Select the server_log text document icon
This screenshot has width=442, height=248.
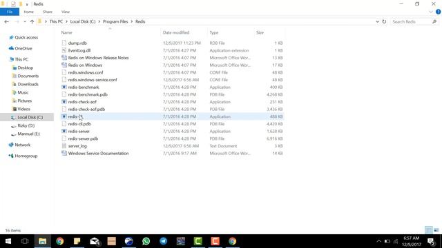click(x=64, y=146)
